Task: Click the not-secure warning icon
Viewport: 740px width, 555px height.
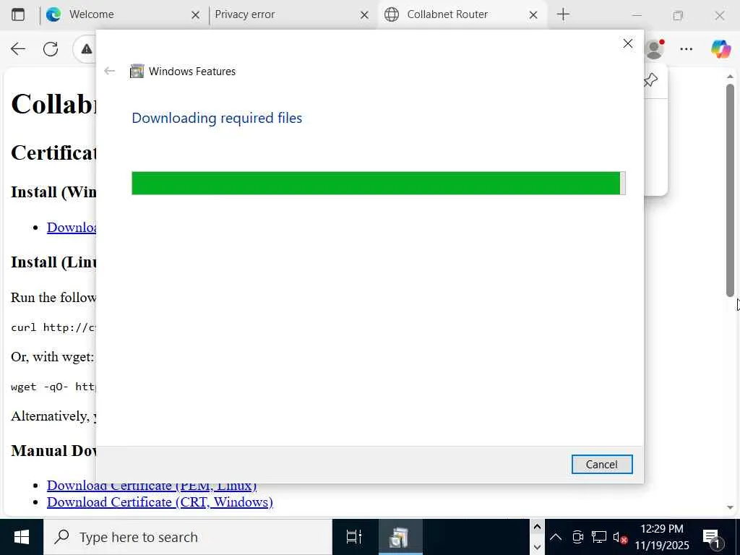Action: point(87,48)
